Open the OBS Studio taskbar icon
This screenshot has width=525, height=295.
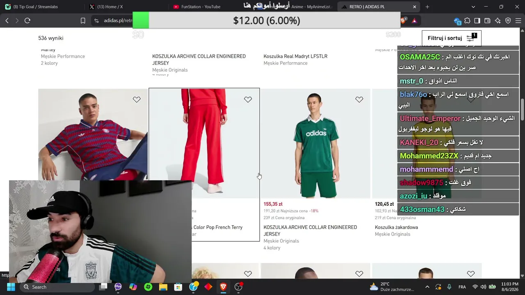[x=238, y=287]
